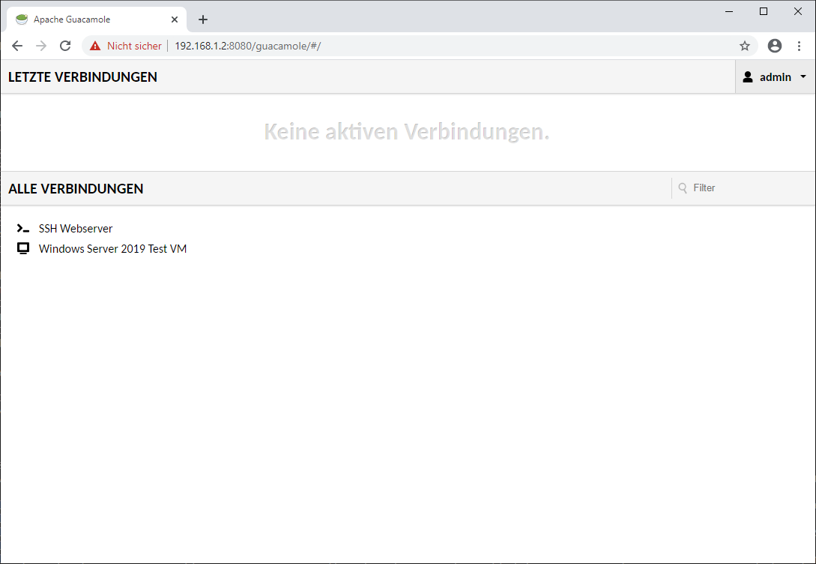The image size is (816, 564).
Task: Click the red 'Nicht sicher' warning triangle
Action: [95, 46]
